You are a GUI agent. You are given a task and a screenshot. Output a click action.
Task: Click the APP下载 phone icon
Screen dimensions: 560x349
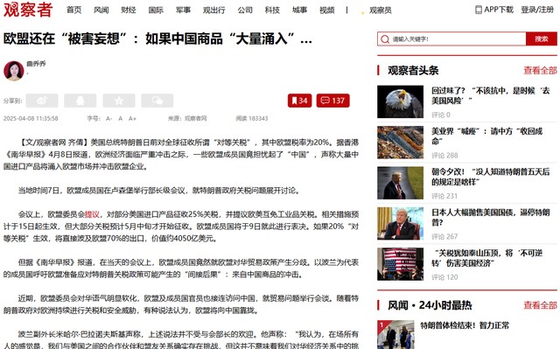[x=479, y=10]
